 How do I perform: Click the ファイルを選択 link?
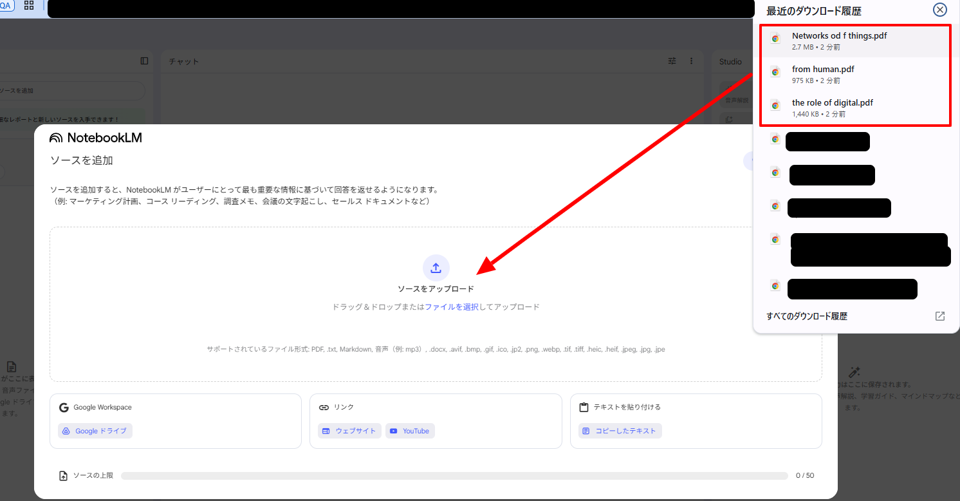click(452, 307)
